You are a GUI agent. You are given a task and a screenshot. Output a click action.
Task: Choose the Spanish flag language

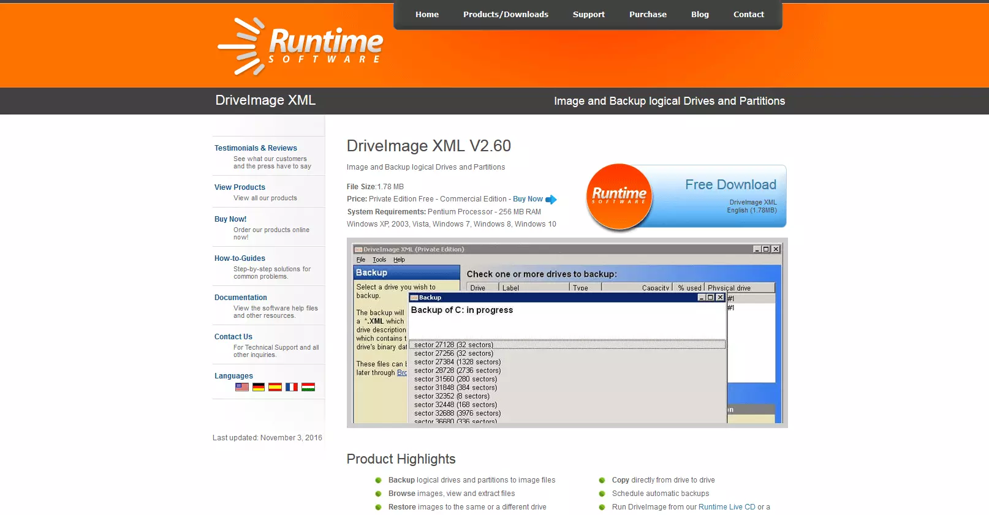click(x=275, y=387)
